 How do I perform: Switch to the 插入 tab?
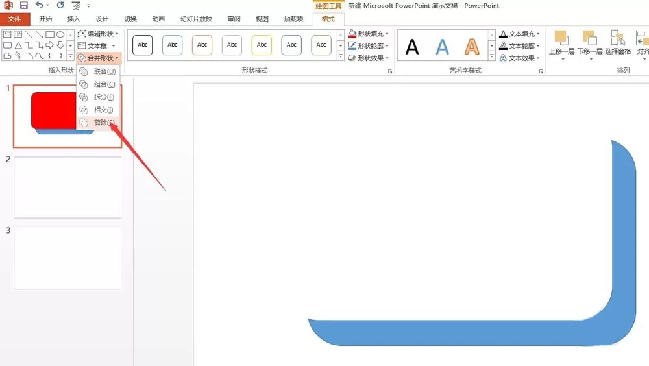(74, 19)
